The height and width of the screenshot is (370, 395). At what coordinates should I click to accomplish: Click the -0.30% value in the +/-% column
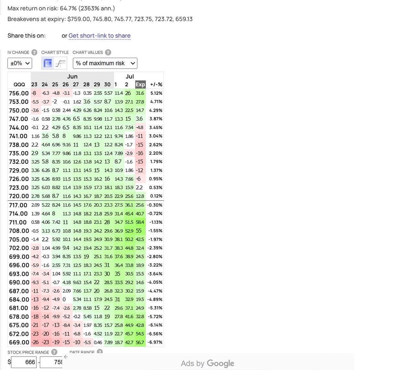[155, 205]
